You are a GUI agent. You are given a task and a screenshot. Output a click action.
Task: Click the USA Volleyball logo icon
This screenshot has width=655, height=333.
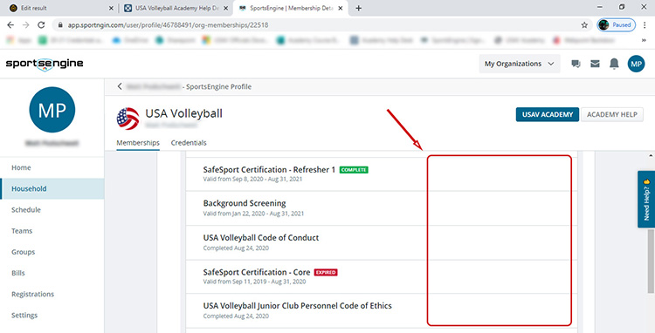(x=128, y=119)
